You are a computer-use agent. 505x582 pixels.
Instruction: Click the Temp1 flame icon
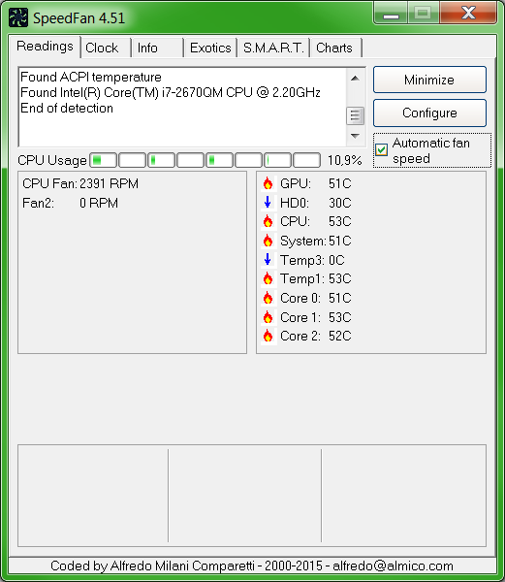(x=268, y=278)
